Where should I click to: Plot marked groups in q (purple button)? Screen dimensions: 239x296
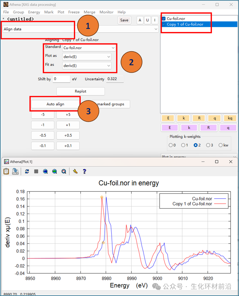coord(228,127)
